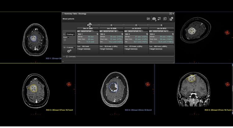Click the export arrow screen icon
The image size is (233, 128).
[159, 19]
